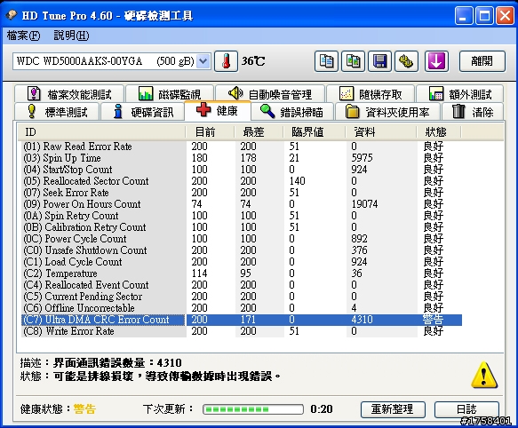518x428 pixels.
Task: Select the Load Cycle Count row
Action: pos(242,262)
